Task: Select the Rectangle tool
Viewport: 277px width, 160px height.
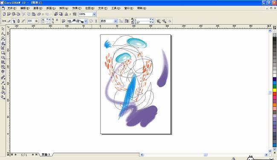Action: tap(3, 53)
